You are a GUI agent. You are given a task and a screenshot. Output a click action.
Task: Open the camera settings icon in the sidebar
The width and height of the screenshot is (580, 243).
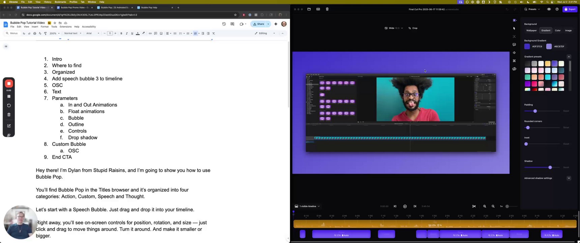[x=514, y=69]
